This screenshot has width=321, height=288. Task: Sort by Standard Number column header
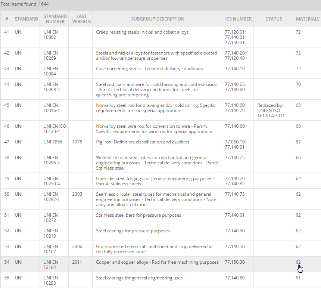[x=55, y=19]
